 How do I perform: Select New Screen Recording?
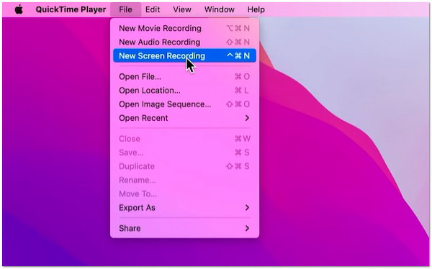[184, 56]
